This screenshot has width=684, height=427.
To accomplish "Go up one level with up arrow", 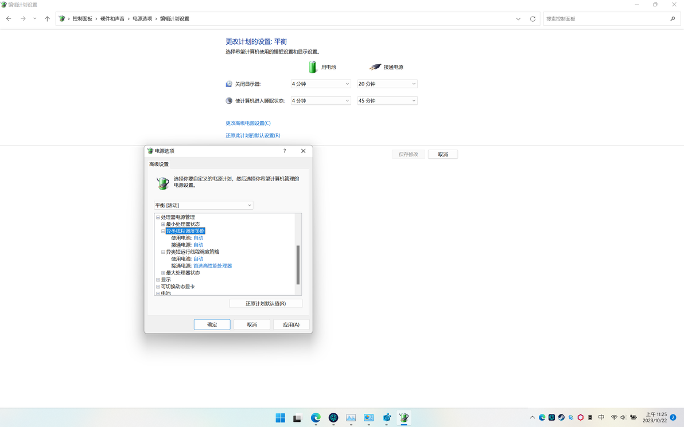I will tap(47, 19).
